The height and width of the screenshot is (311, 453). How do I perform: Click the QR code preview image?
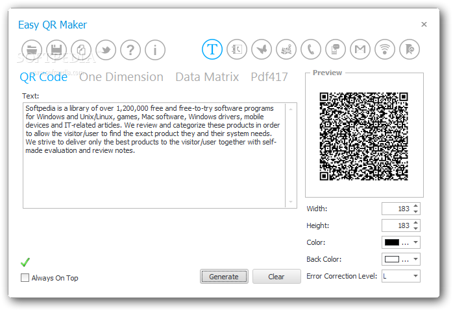[363, 137]
